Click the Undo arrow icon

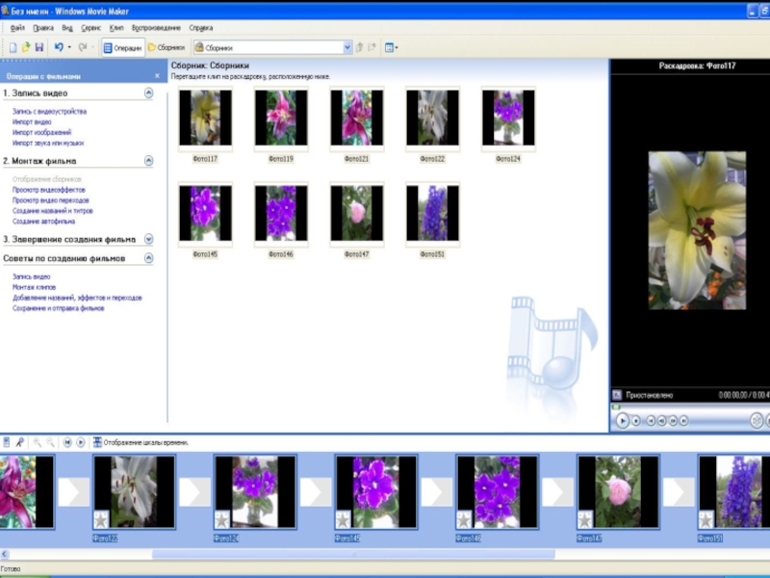[59, 47]
